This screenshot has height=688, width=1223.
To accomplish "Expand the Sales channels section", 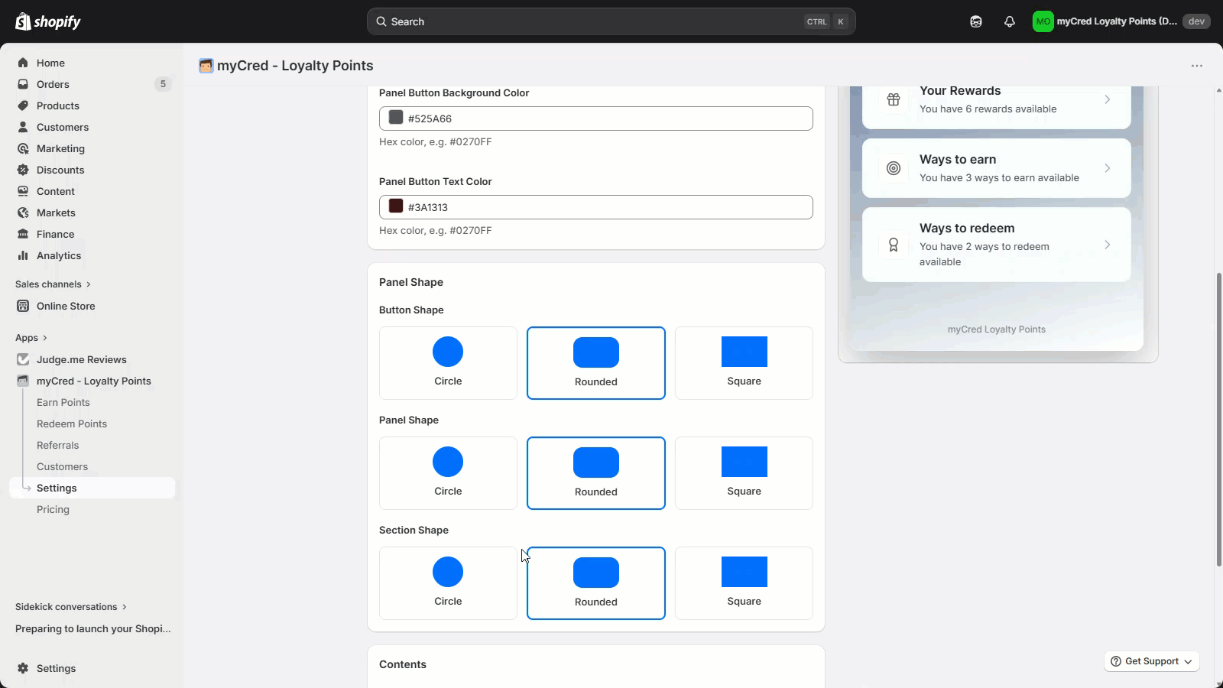I will (x=53, y=284).
